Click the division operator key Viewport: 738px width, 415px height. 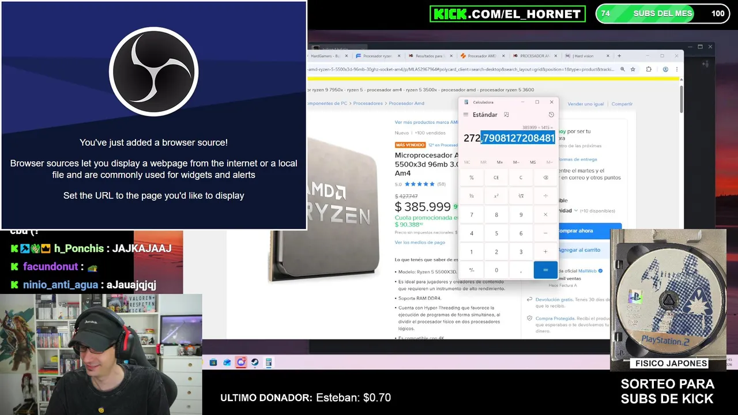[545, 196]
